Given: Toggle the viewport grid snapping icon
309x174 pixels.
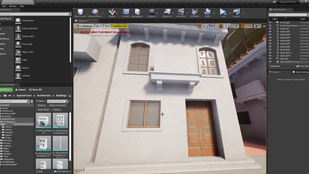Looking at the screenshot, I should [x=221, y=26].
